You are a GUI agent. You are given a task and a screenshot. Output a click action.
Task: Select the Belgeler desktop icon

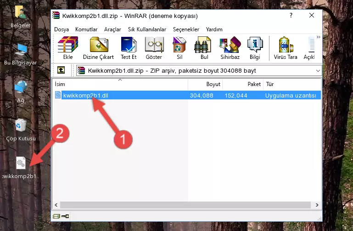pyautogui.click(x=21, y=17)
